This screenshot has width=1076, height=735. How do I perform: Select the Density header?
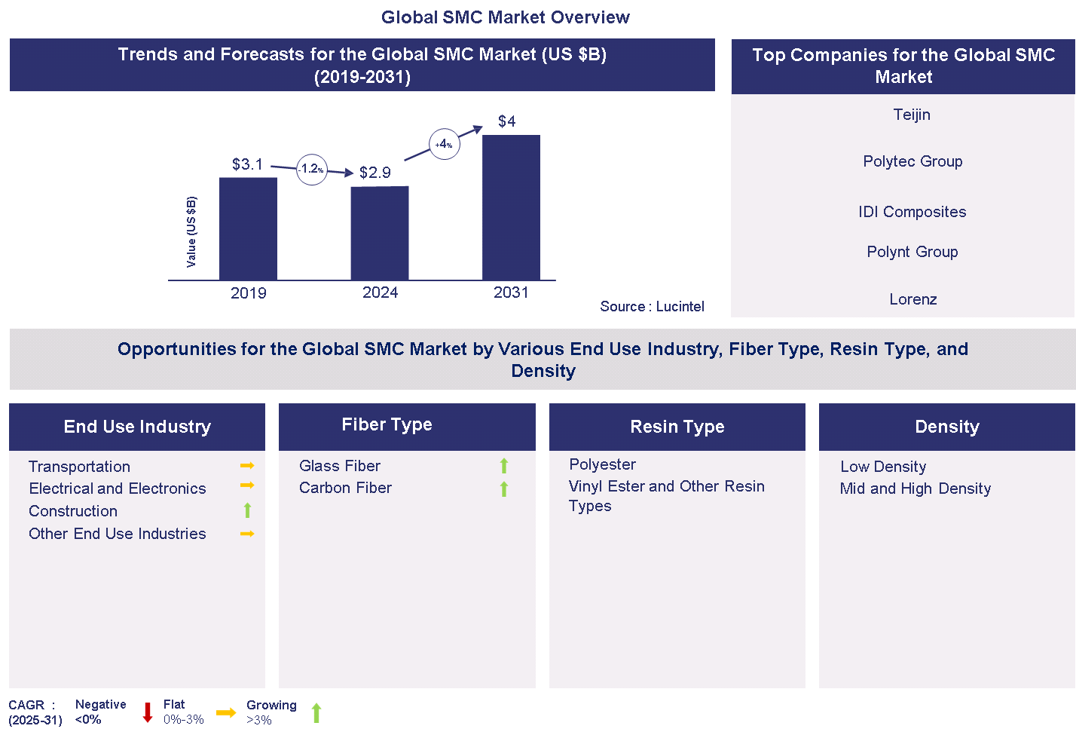tap(946, 427)
